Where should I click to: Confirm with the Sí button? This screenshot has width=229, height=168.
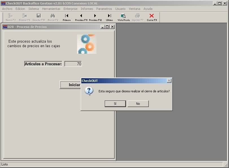coord(115,104)
